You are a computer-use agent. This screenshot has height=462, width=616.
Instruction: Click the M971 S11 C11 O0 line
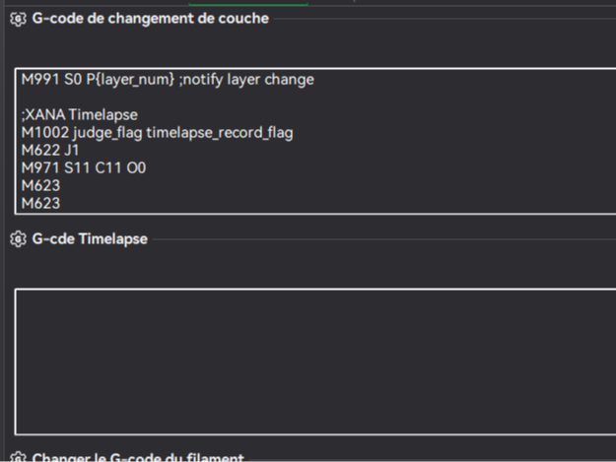coord(84,168)
